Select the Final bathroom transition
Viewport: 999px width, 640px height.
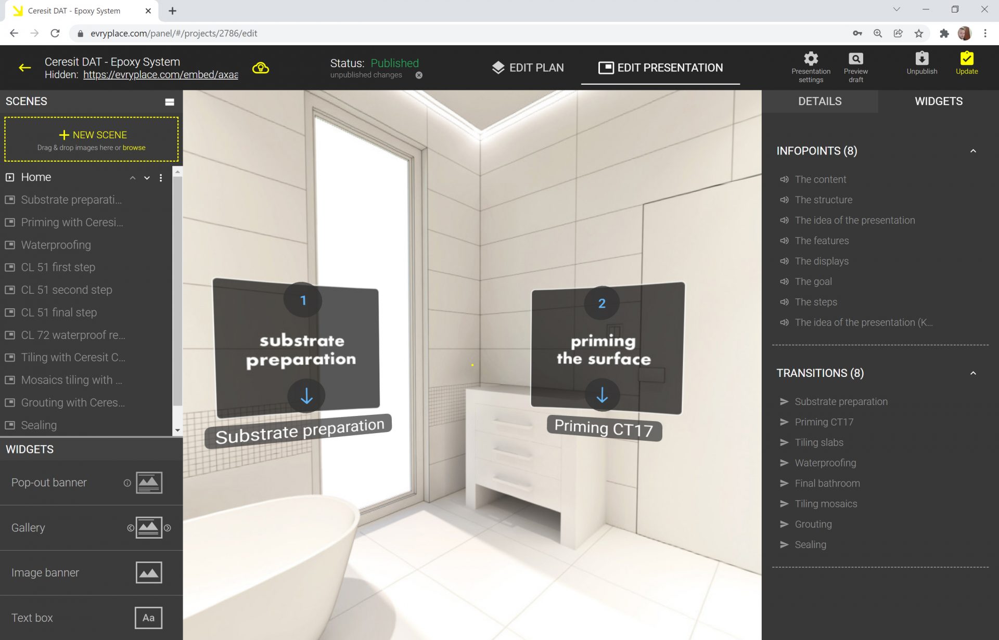(x=827, y=484)
